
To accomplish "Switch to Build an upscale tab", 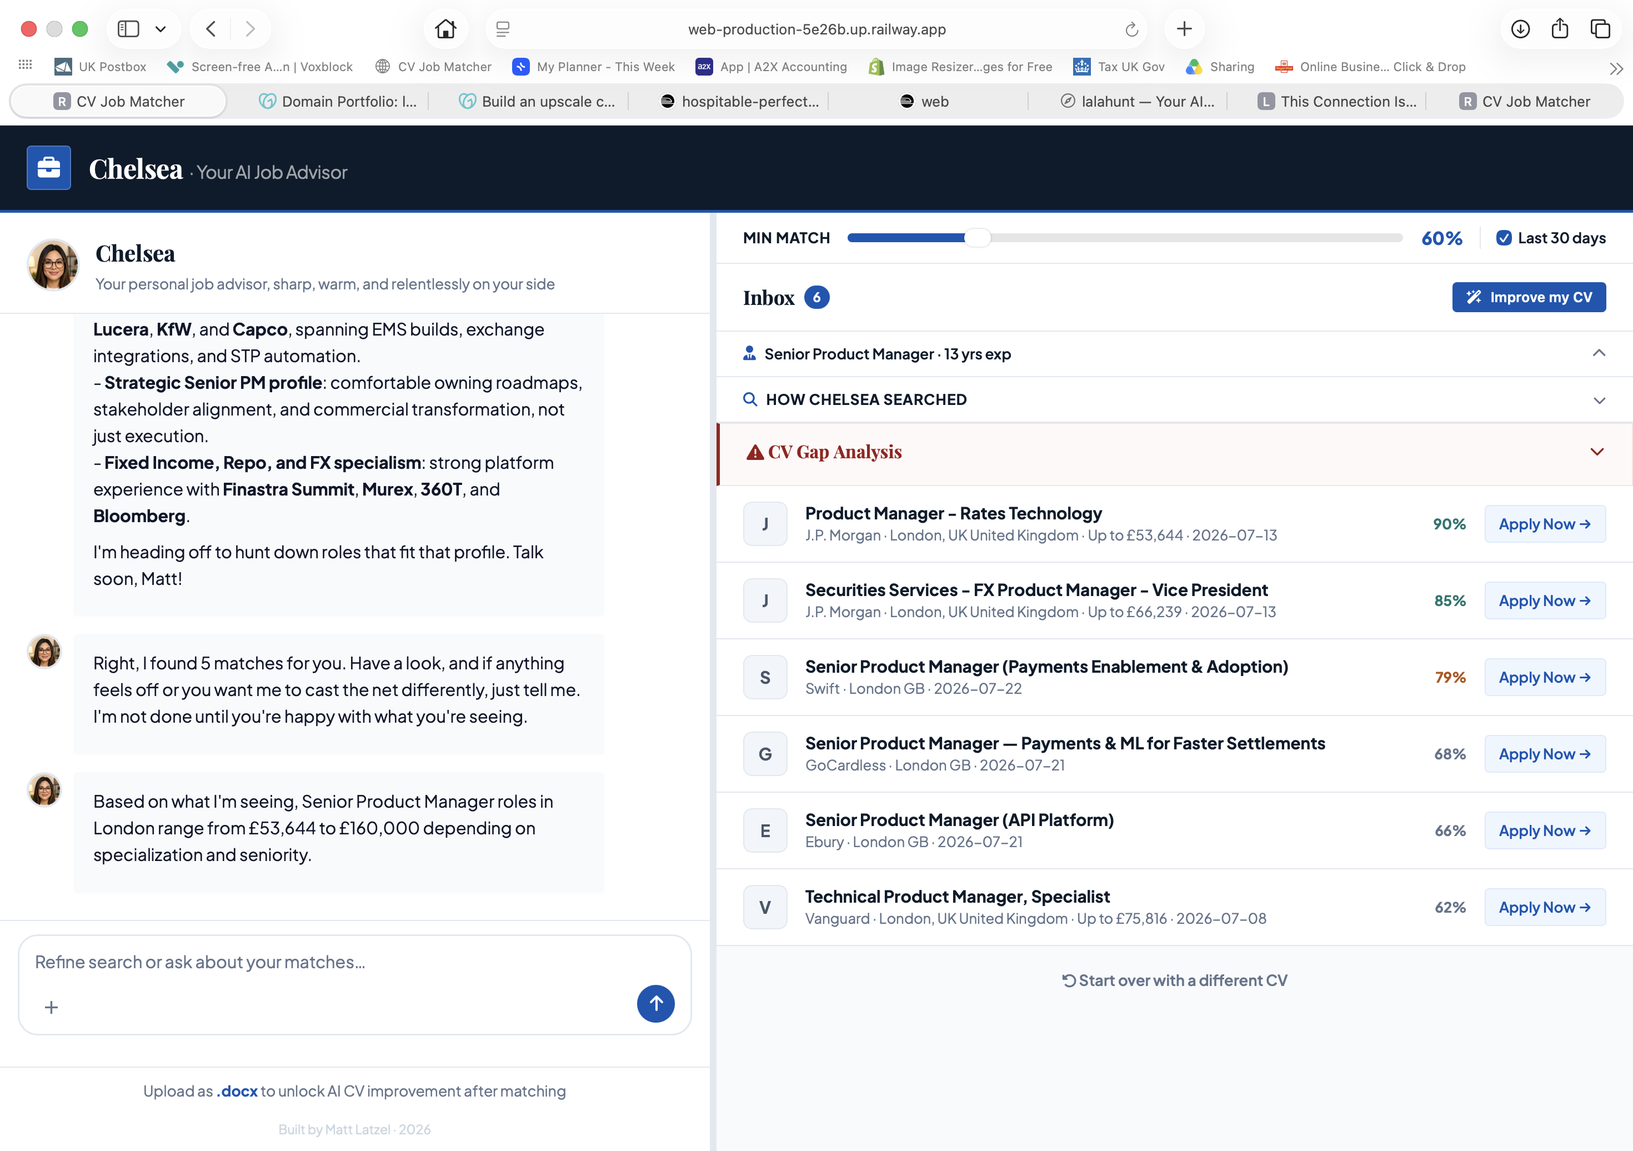I will click(537, 102).
